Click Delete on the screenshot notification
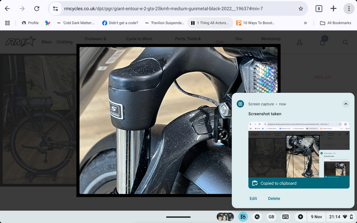The width and height of the screenshot is (357, 223). click(x=274, y=198)
